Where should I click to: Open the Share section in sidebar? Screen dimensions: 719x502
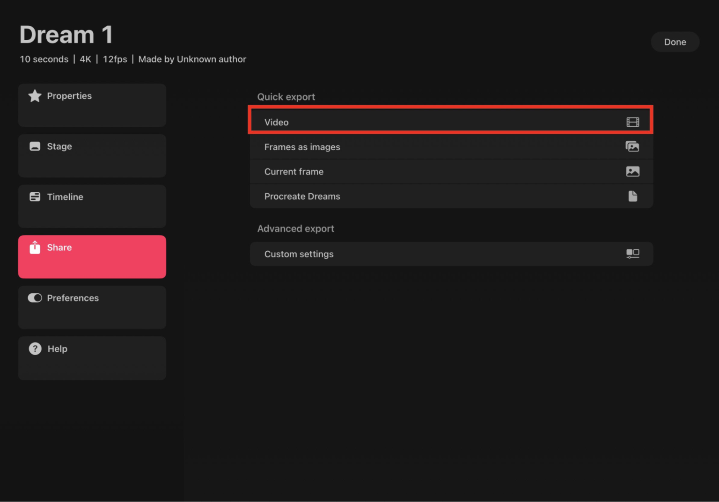(92, 256)
